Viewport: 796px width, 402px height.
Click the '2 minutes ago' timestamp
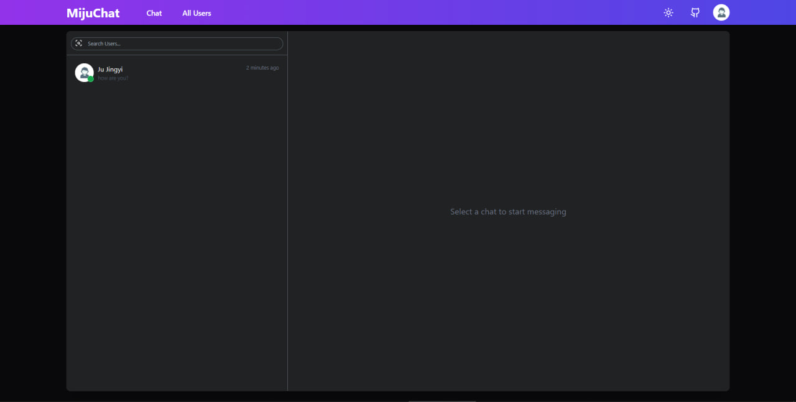coord(262,68)
